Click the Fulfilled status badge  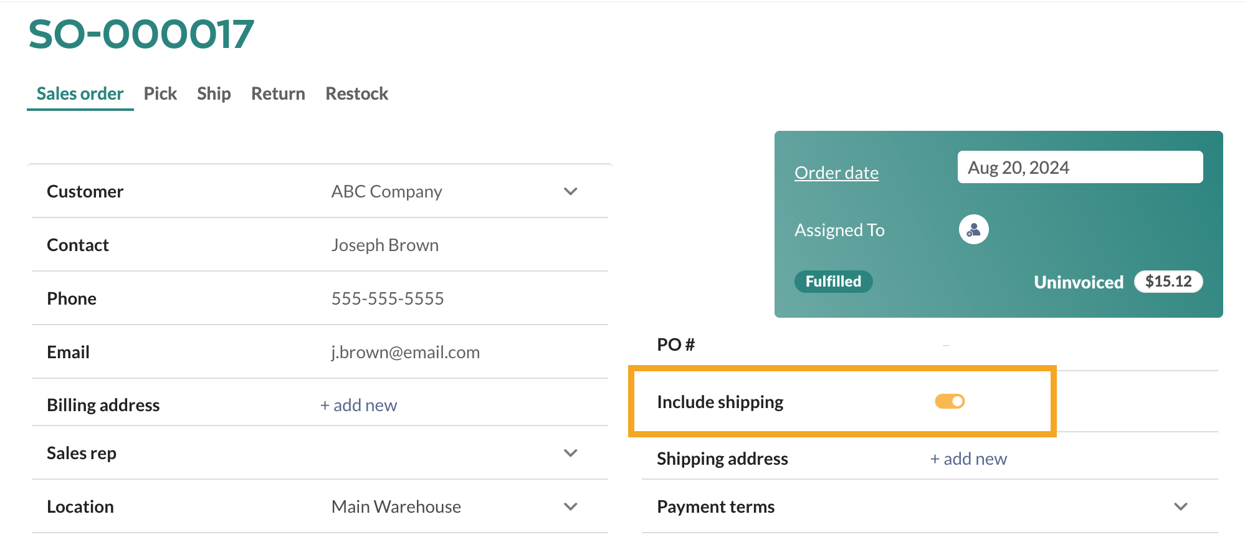click(x=833, y=282)
